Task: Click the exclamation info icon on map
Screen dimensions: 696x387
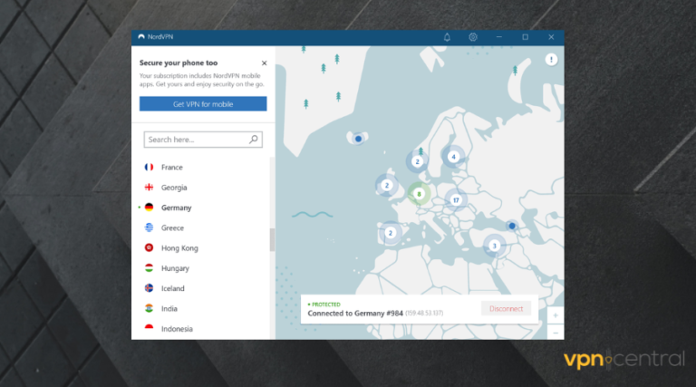Action: point(551,60)
